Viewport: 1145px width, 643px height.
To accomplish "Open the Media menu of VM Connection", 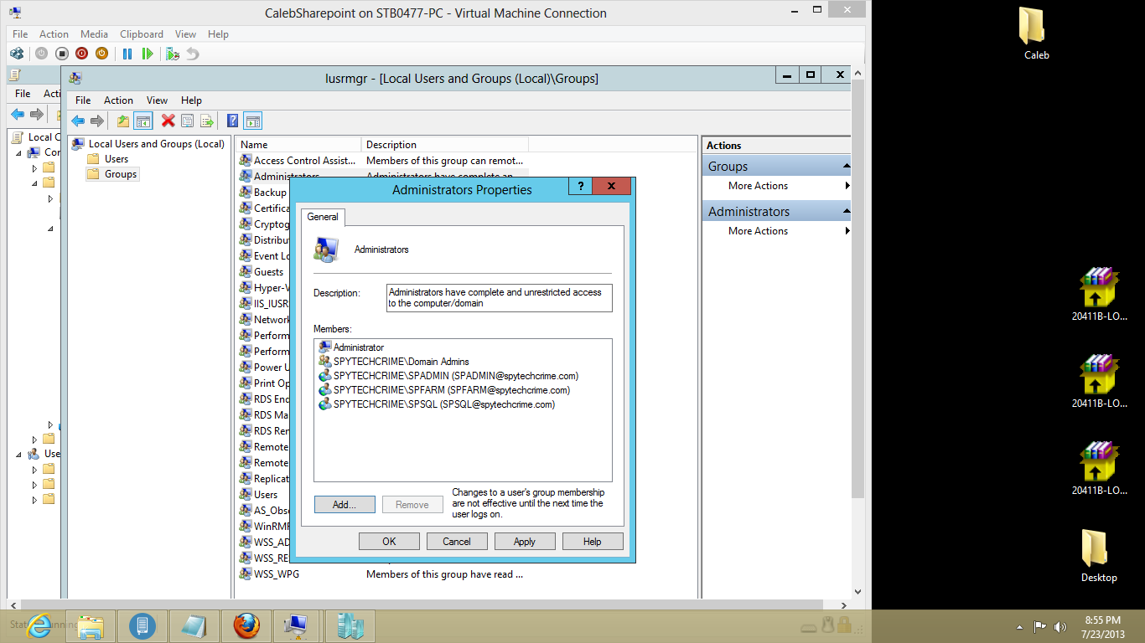I will coord(94,34).
